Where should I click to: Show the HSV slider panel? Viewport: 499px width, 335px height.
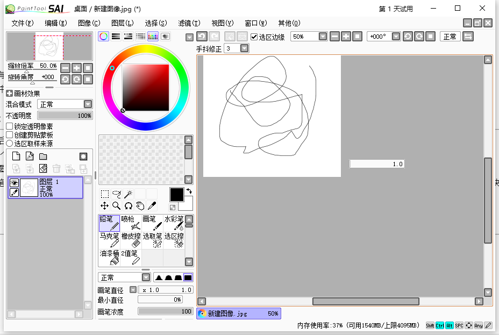coord(129,36)
